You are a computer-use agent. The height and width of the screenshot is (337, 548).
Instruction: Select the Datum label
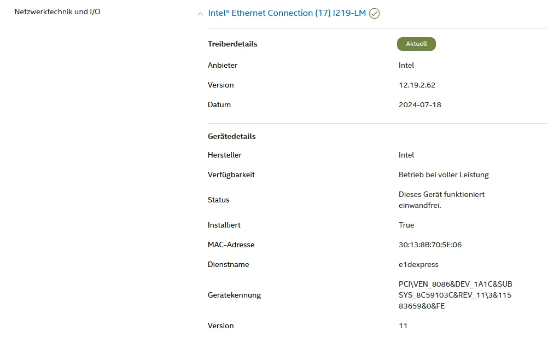pos(219,104)
